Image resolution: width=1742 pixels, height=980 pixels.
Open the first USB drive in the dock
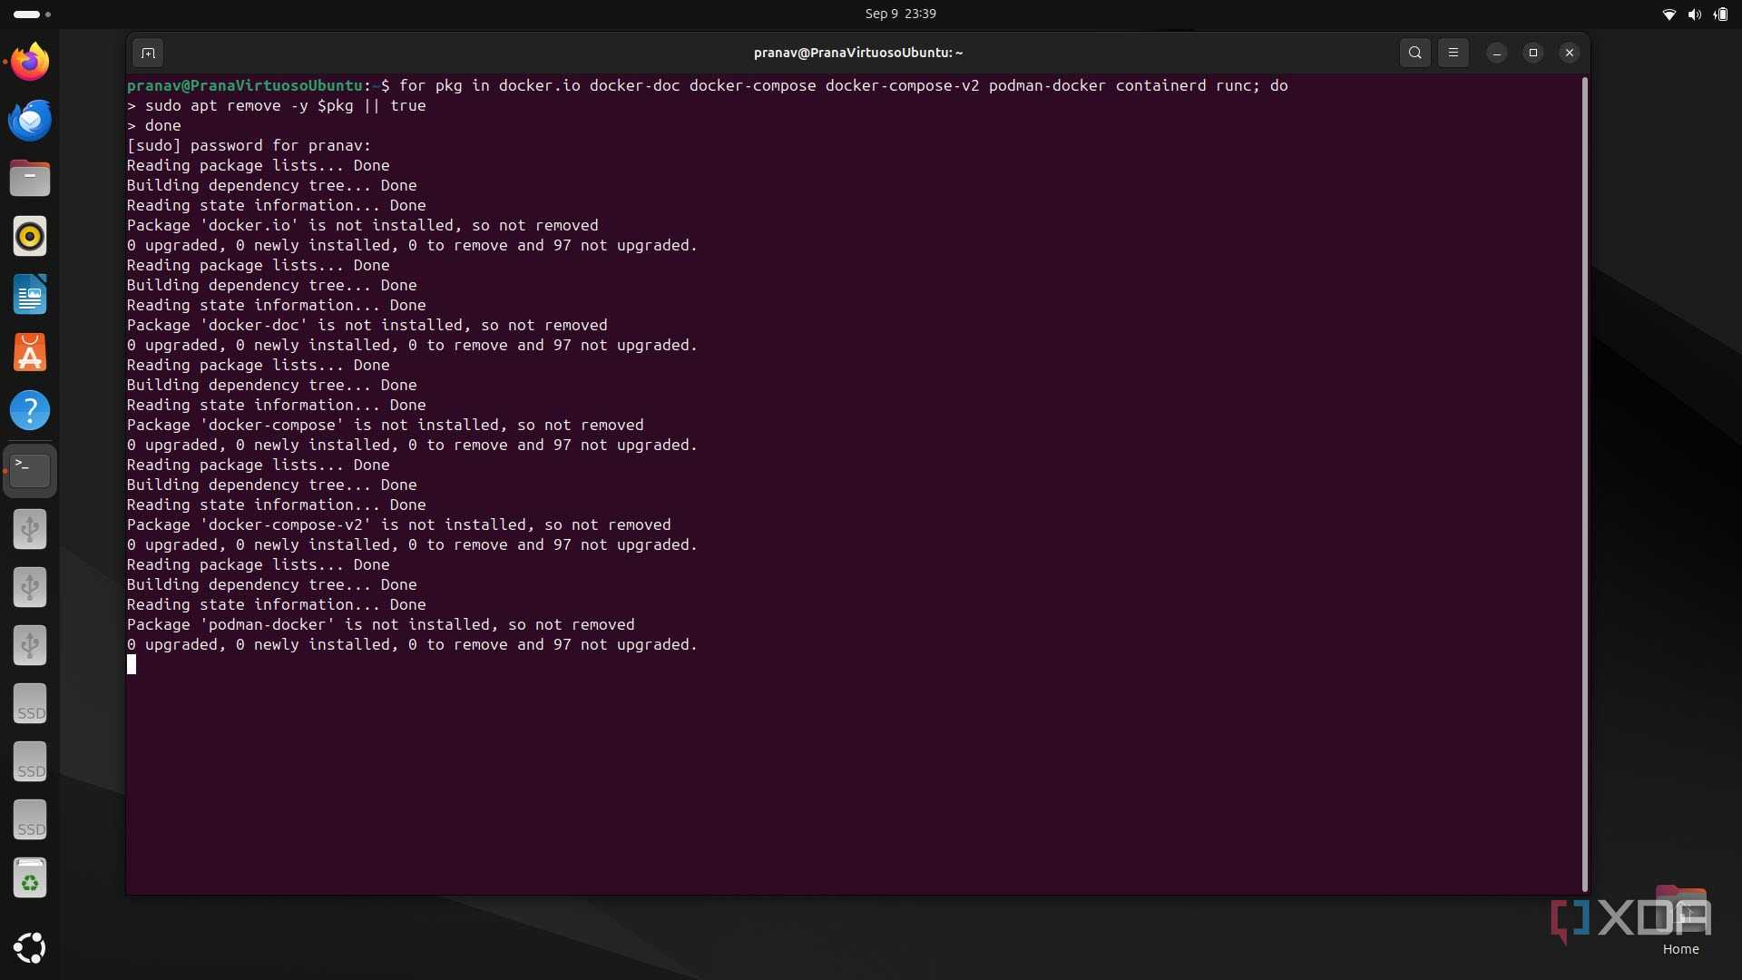(x=30, y=529)
